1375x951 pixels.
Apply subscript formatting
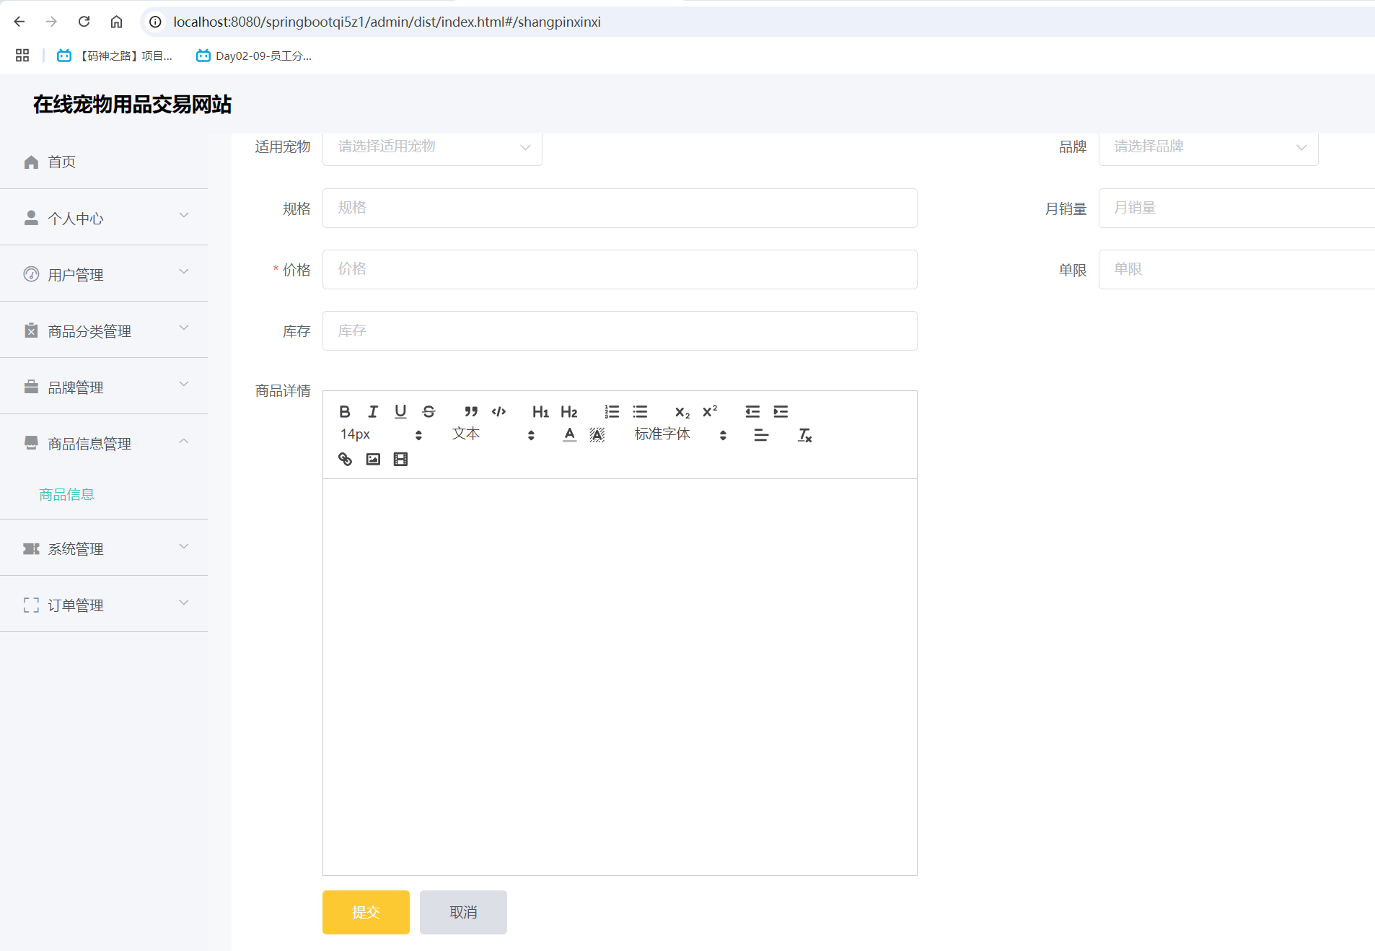pyautogui.click(x=682, y=411)
